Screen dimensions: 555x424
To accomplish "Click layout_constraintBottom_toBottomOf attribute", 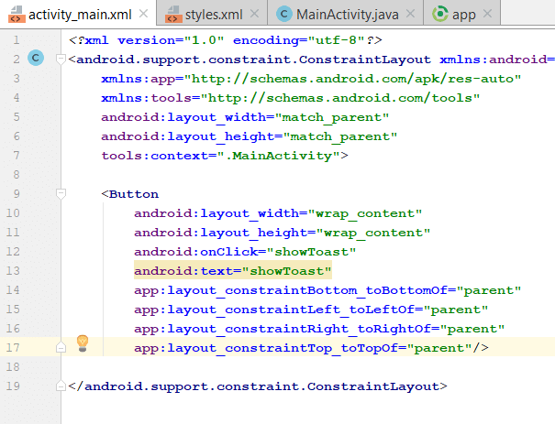I will click(327, 290).
